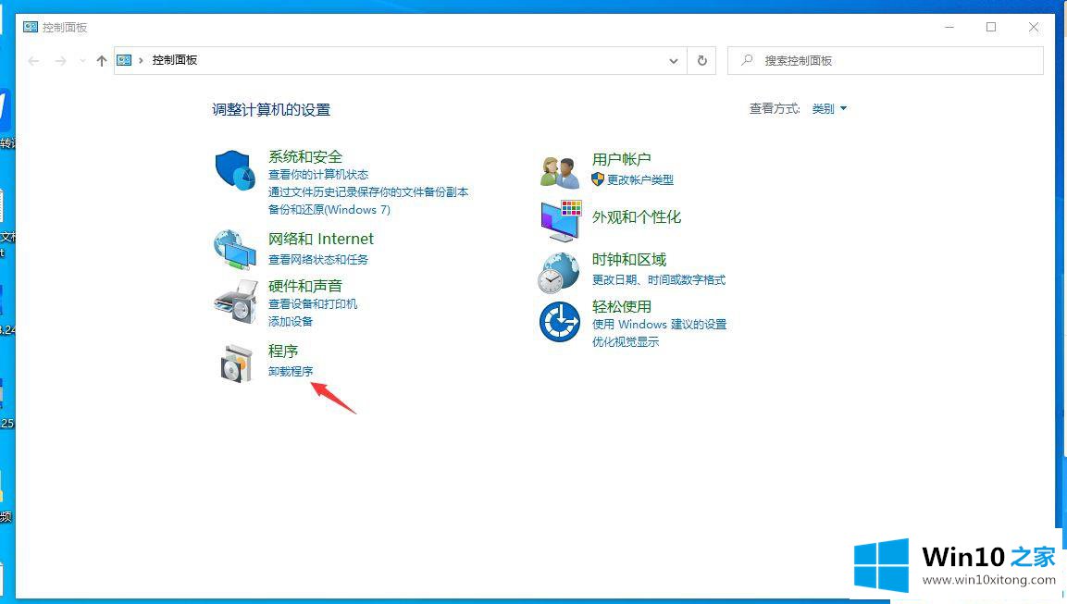The image size is (1067, 604).
Task: Click the System and Security shield icon
Action: pos(235,171)
